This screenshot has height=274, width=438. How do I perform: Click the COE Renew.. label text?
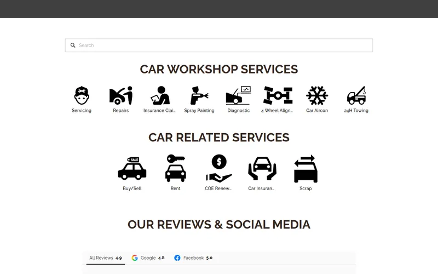218,189
